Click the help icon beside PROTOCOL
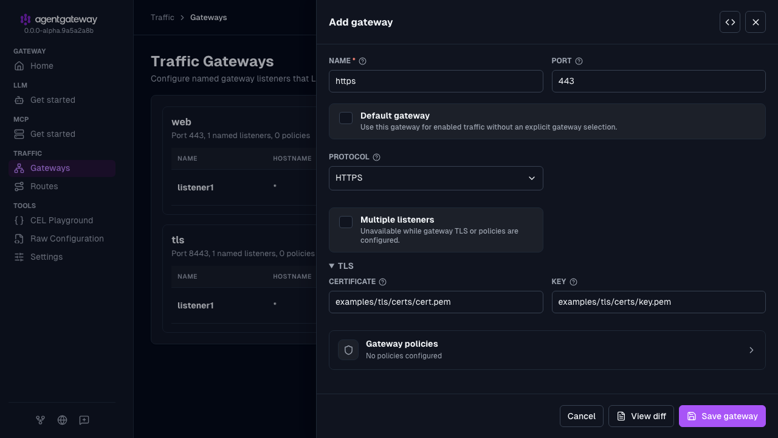The width and height of the screenshot is (778, 438). [376, 157]
